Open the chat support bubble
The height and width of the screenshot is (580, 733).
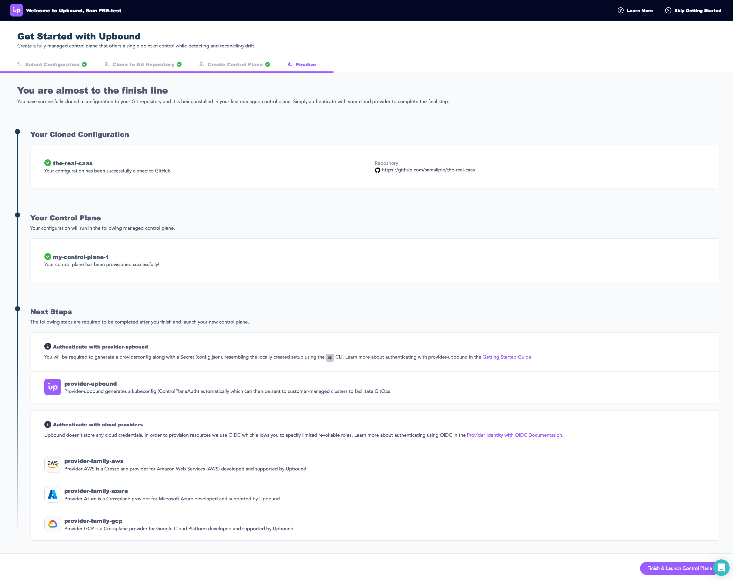click(x=721, y=567)
